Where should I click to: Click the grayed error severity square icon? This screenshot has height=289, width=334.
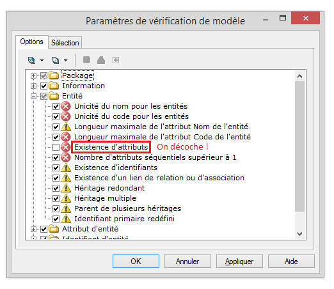tap(86, 60)
